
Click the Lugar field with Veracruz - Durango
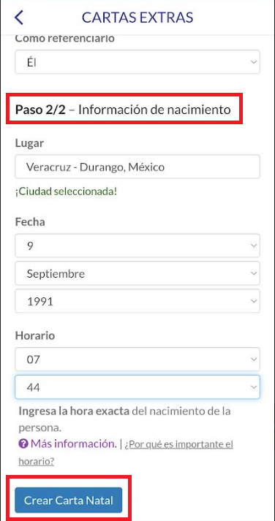pyautogui.click(x=137, y=167)
